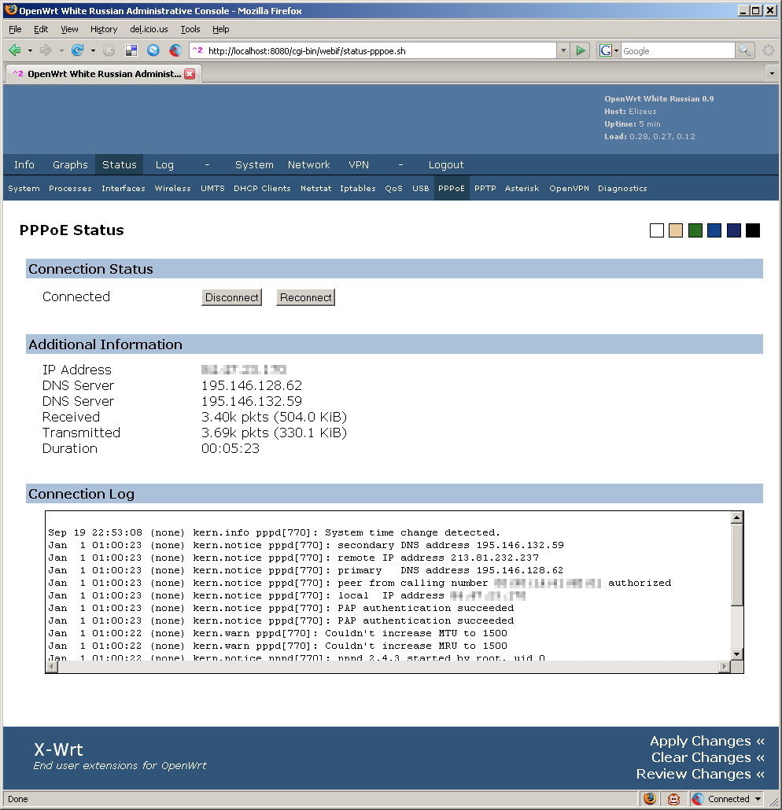782x810 pixels.
Task: Click the del.icio.us checkered bookmark icon
Action: pyautogui.click(x=131, y=50)
